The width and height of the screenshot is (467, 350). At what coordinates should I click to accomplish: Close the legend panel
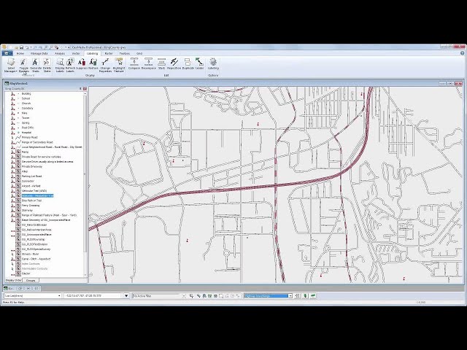(85, 89)
